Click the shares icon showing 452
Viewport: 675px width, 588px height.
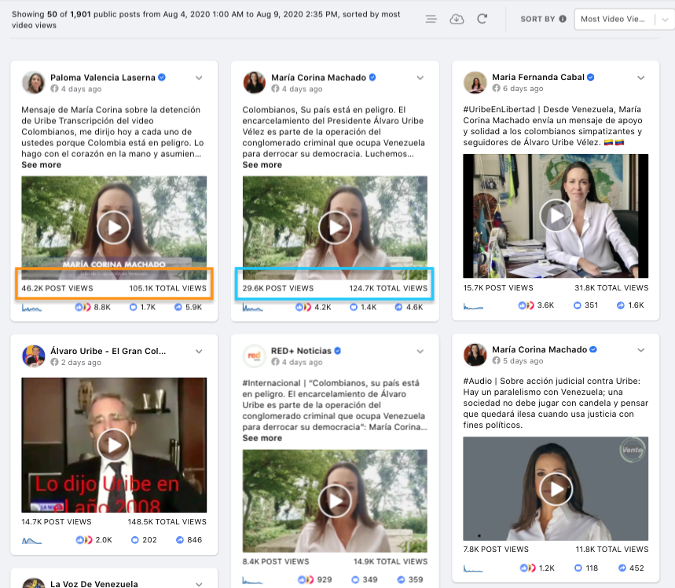[x=622, y=568]
